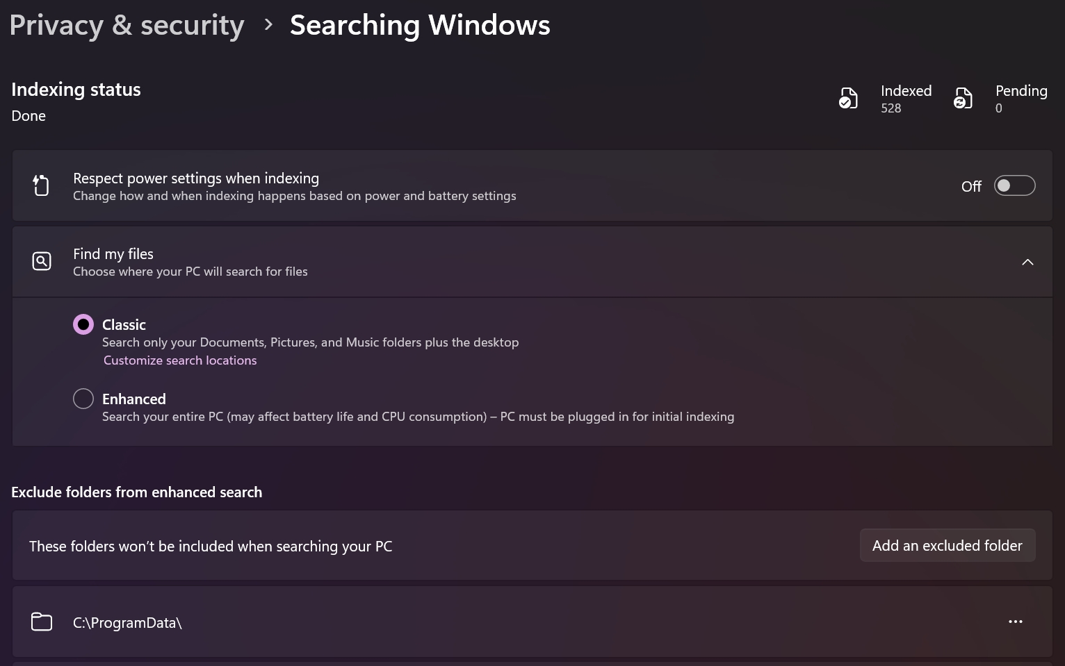Open Customize search locations link
Image resolution: width=1065 pixels, height=666 pixels.
[180, 360]
